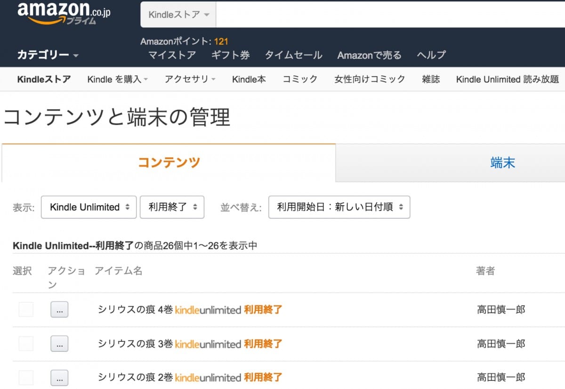Switch to the 端末 tab

pyautogui.click(x=502, y=163)
